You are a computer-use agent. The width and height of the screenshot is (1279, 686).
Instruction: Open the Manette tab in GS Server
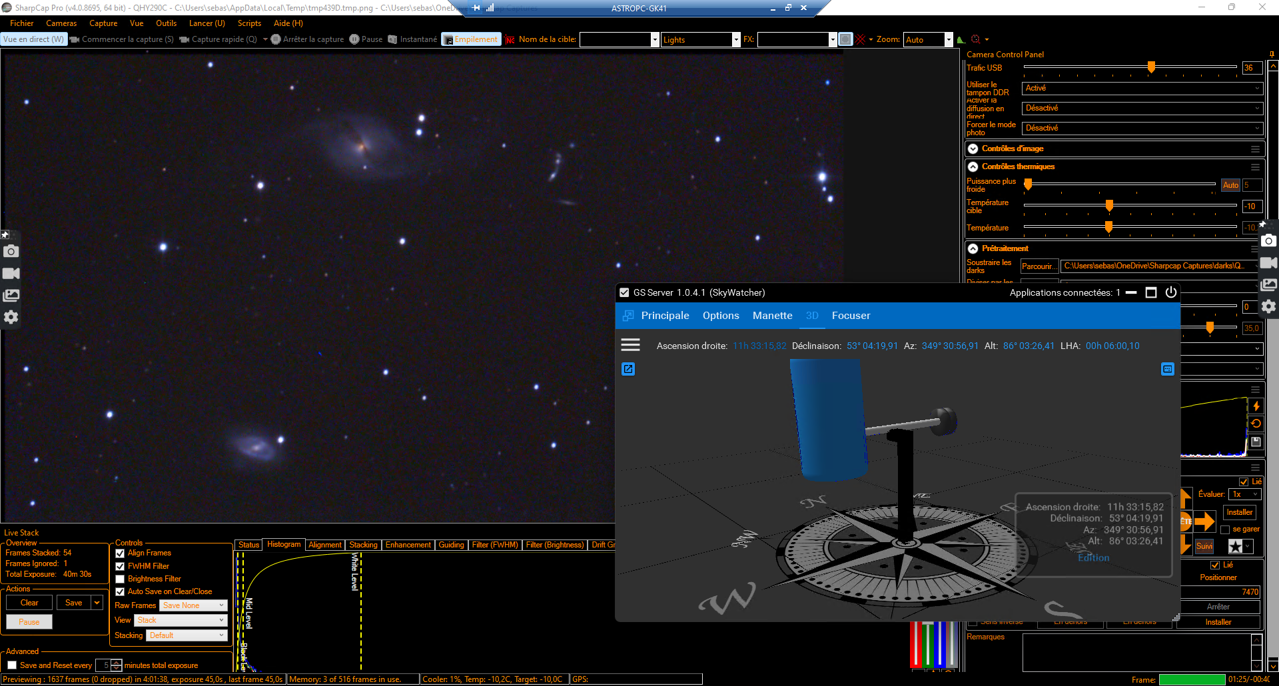pos(772,316)
